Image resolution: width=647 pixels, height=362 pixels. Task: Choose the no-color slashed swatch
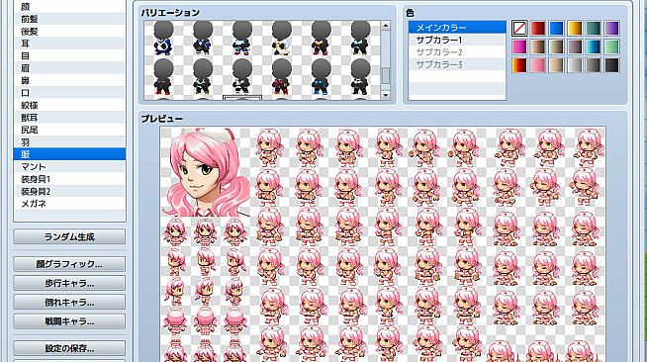pyautogui.click(x=519, y=28)
